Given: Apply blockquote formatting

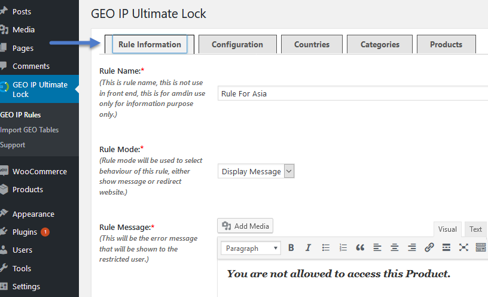Looking at the screenshot, I should [x=360, y=248].
